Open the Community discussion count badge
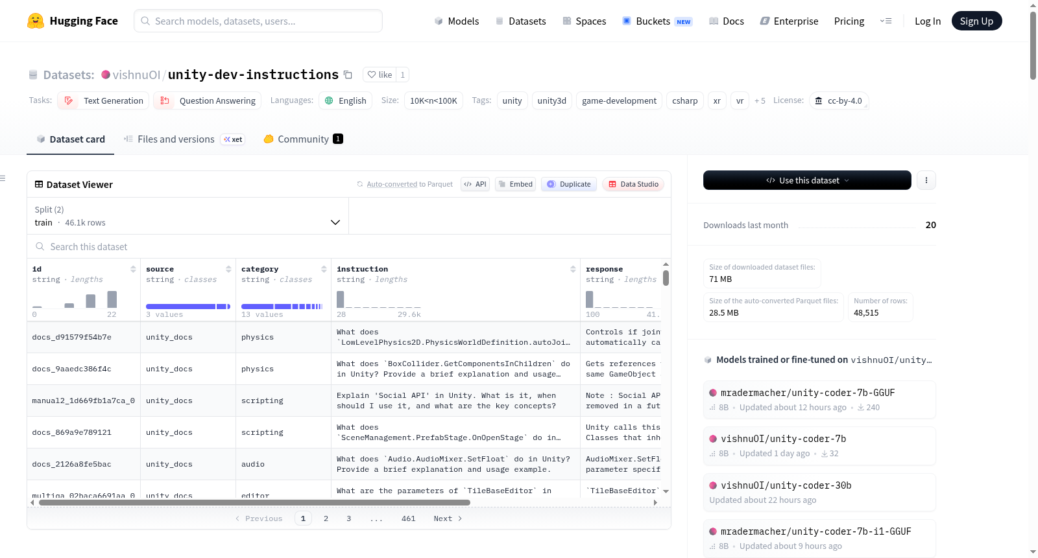Viewport: 1038px width, 558px height. pyautogui.click(x=338, y=139)
